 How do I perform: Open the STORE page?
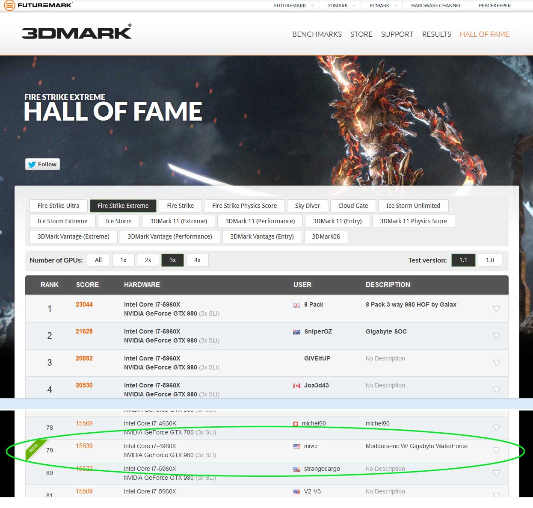pos(361,34)
